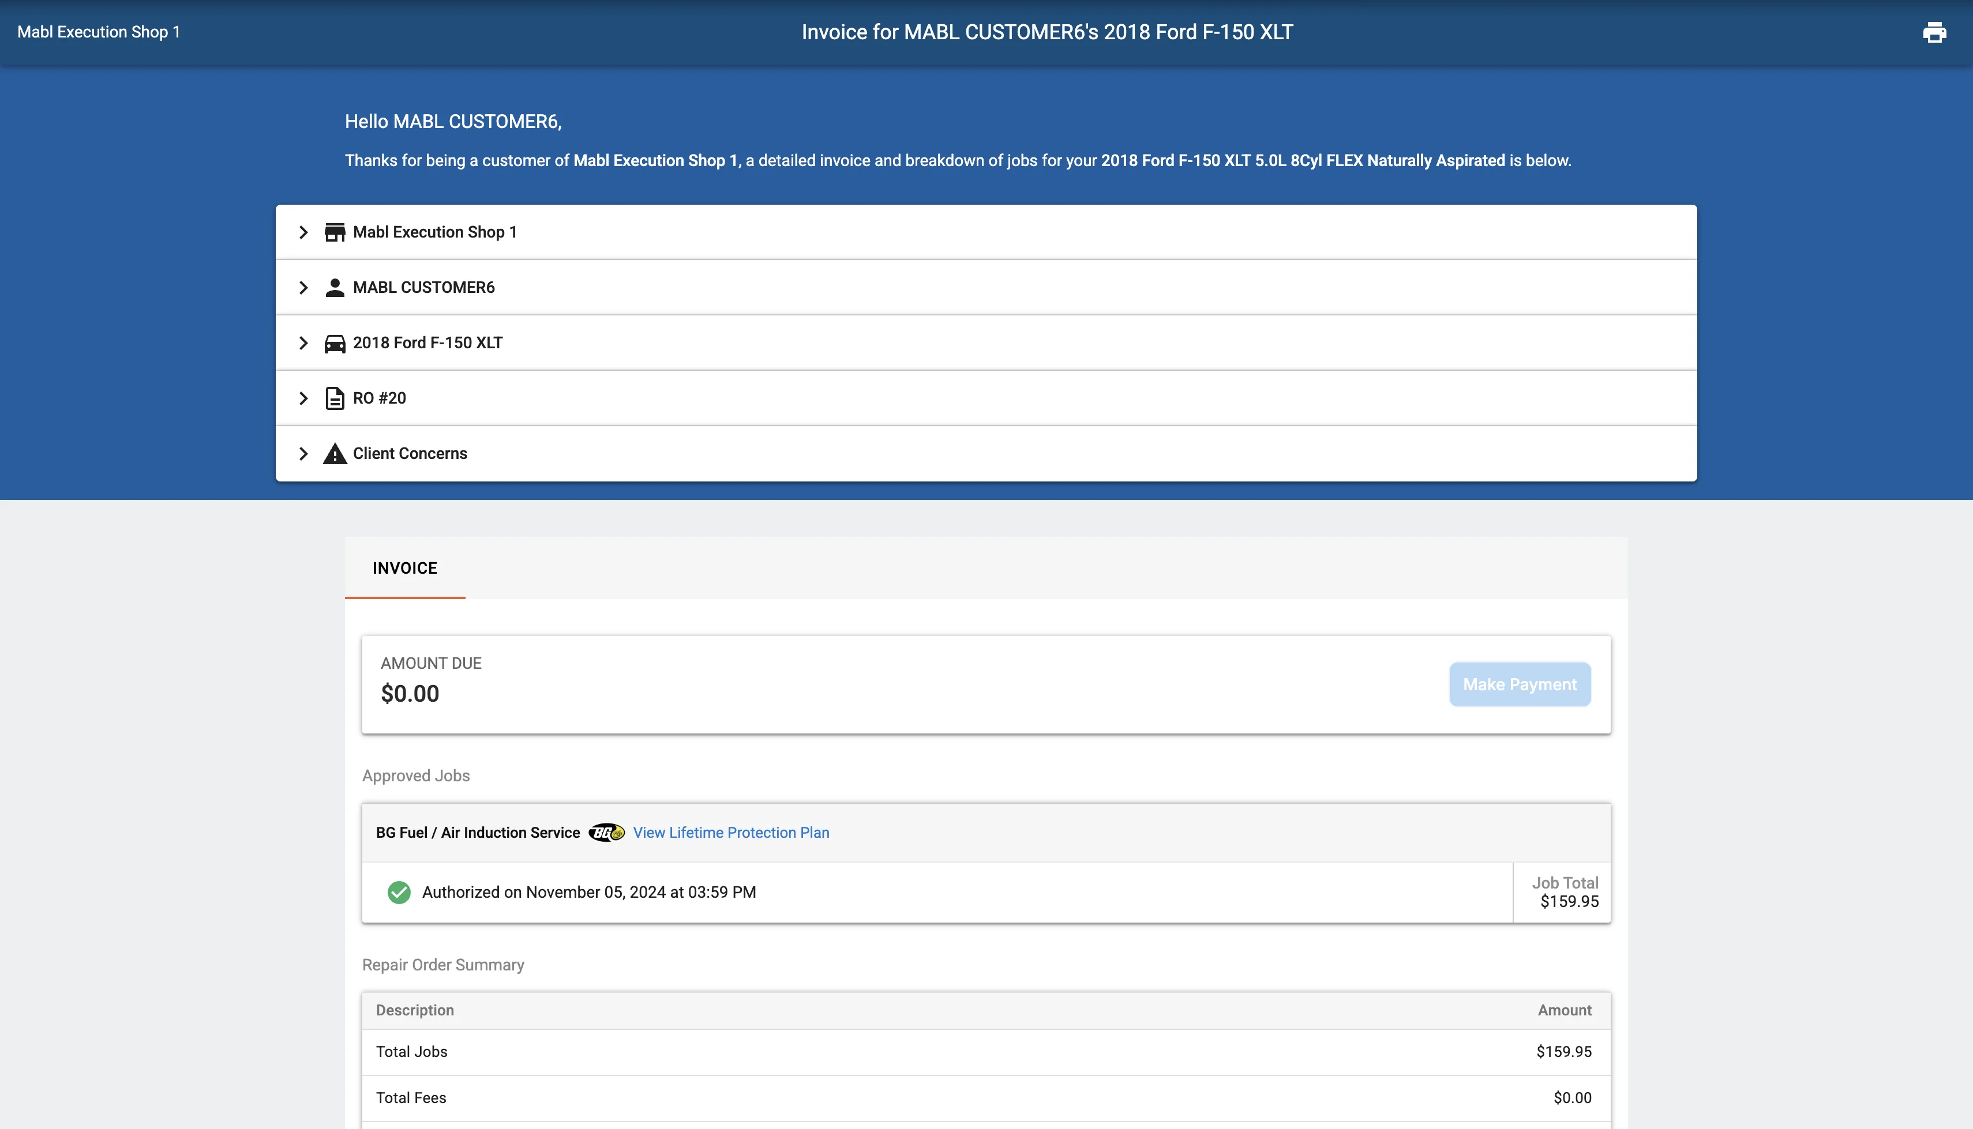Click the document icon beside RO #20
The width and height of the screenshot is (1973, 1129).
tap(334, 398)
